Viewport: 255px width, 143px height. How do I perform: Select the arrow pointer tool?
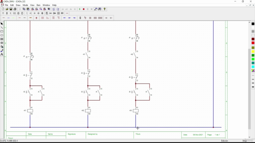[x=2, y=24]
